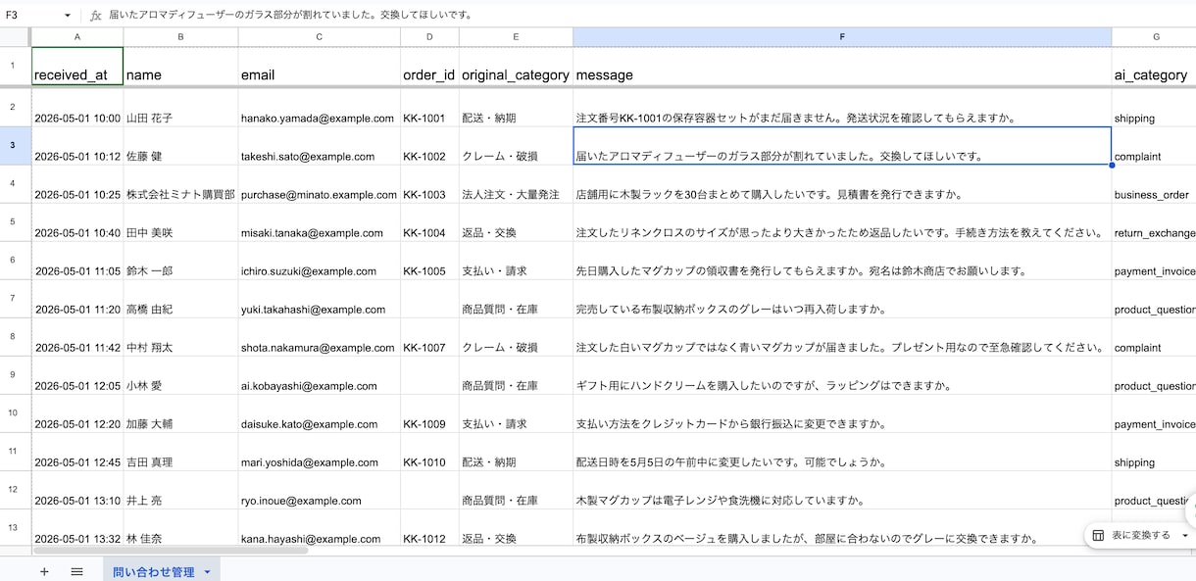
Task: Click the 表に変換する button
Action: point(1141,536)
